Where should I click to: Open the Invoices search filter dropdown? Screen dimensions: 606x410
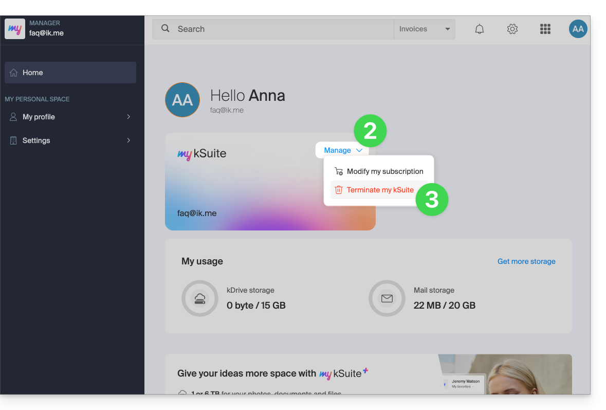[424, 29]
